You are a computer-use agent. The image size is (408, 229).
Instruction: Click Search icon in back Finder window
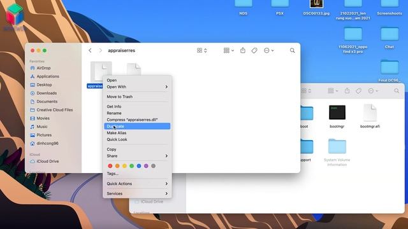[x=397, y=90]
